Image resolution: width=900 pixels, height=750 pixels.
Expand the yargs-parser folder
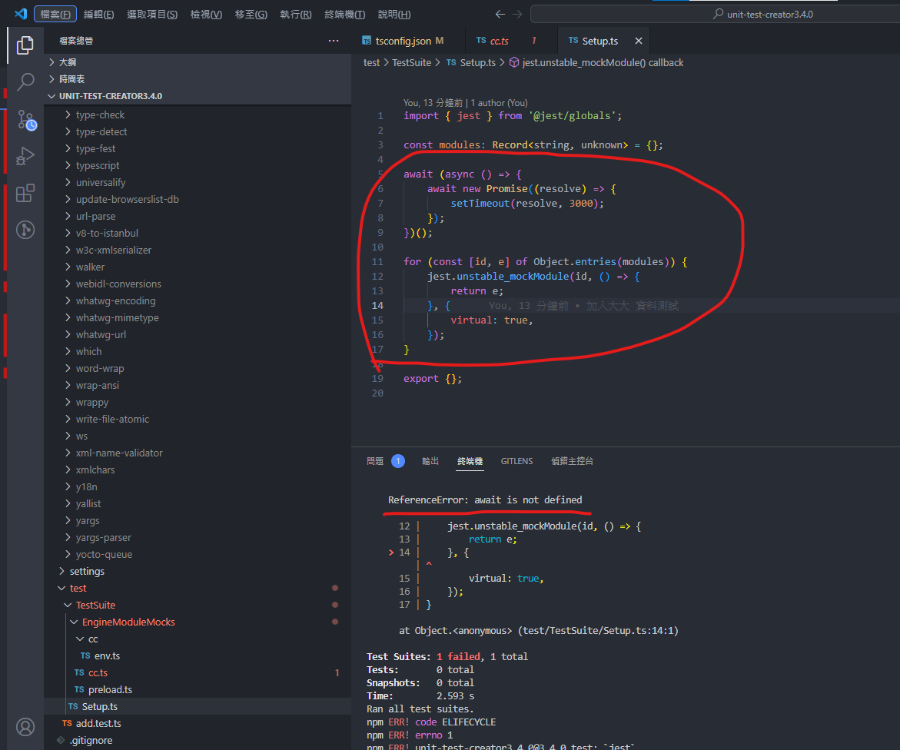(198, 537)
